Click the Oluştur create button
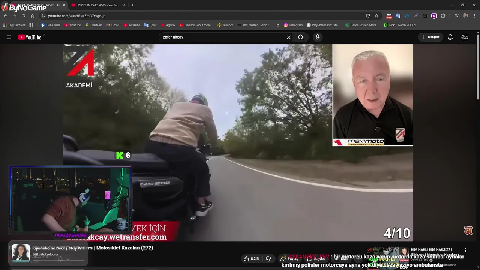 (x=430, y=37)
